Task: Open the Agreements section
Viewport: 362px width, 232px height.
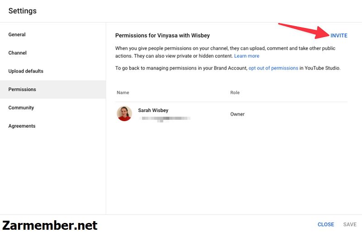Action: coord(53,126)
